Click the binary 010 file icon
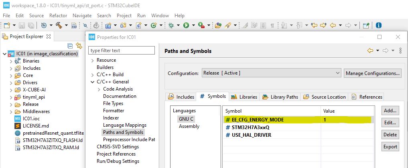Viewport: 408px width, 168px height. (x=74, y=25)
